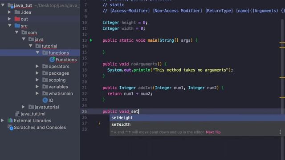Viewport: 285px width, 160px height.
Task: Click the IO class file icon
Action: click(45, 100)
